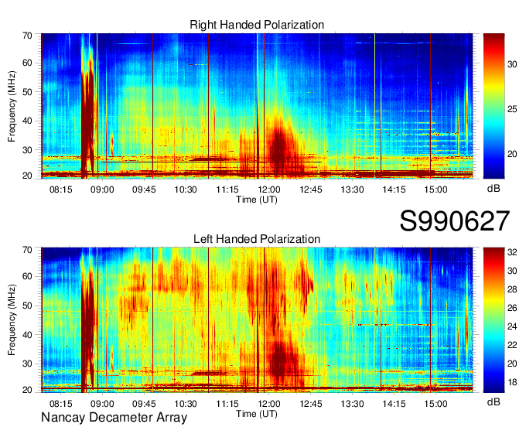The height and width of the screenshot is (427, 526).
Task: Click the 15:00 tick of Right Handed plot
Action: [x=435, y=190]
